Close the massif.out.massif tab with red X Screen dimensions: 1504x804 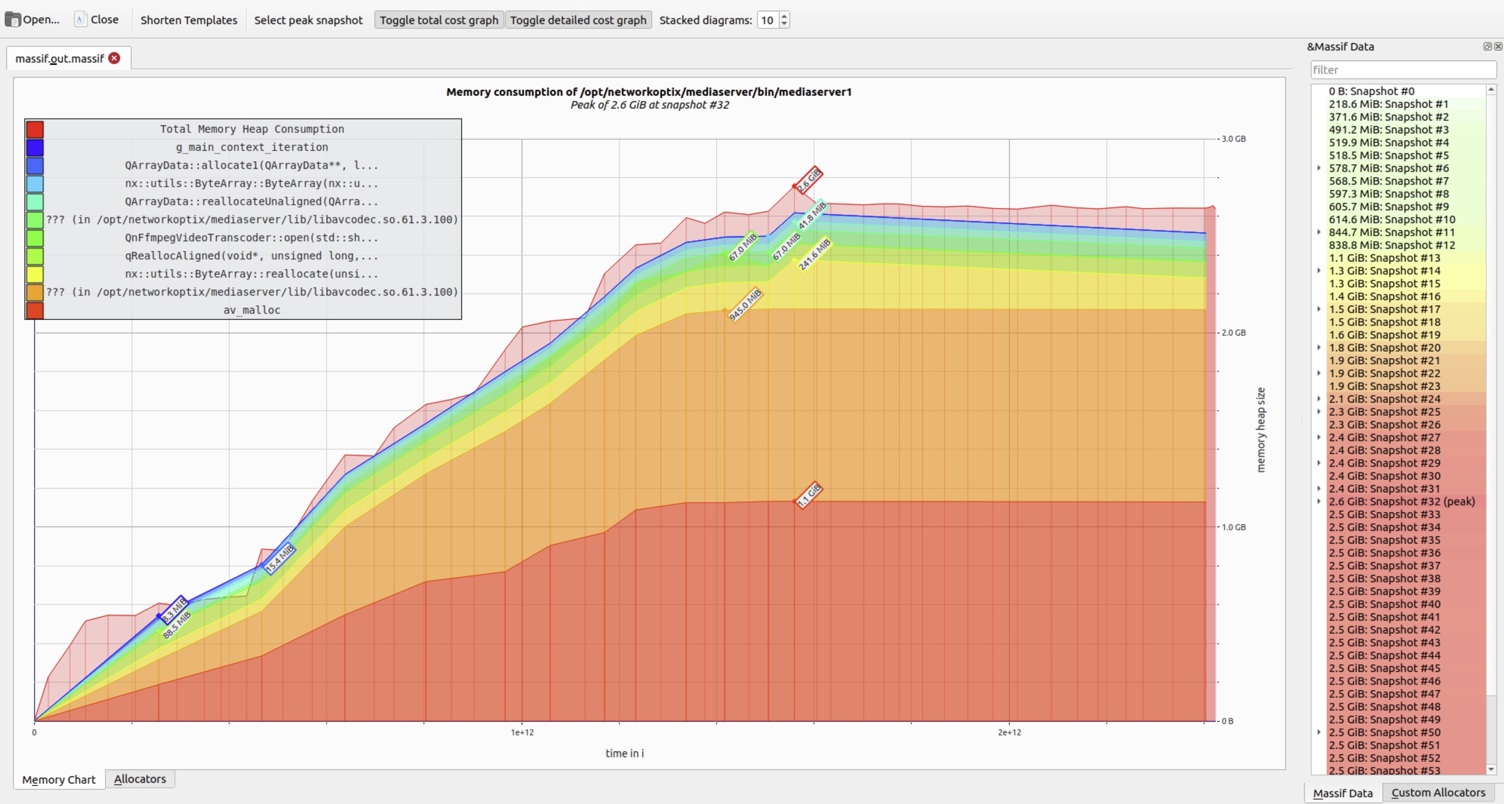(x=115, y=58)
